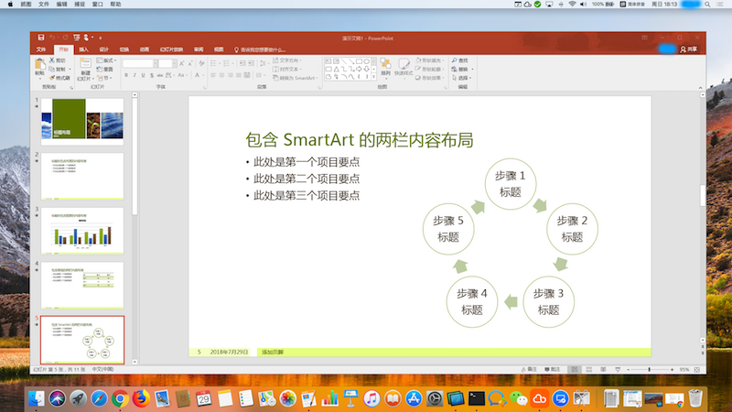The height and width of the screenshot is (412, 732).
Task: Toggle italic formatting
Action: 135,75
